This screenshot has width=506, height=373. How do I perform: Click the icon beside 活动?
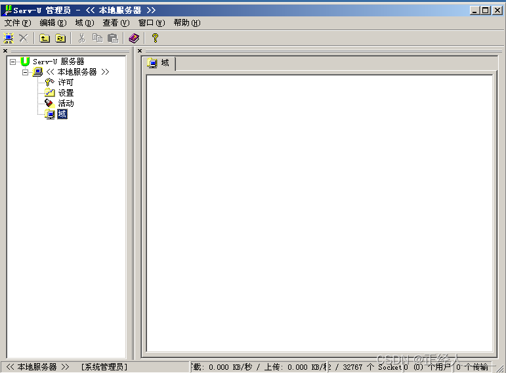pyautogui.click(x=49, y=103)
